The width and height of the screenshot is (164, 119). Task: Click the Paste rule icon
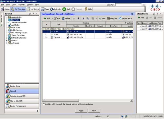[93, 19]
